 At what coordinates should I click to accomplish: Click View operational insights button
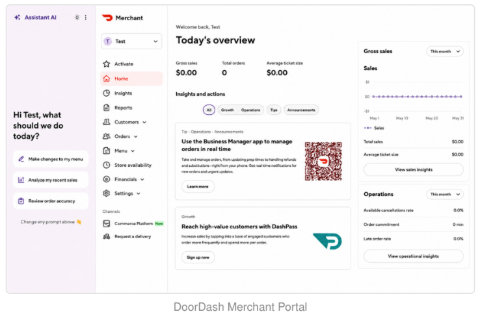coord(414,256)
